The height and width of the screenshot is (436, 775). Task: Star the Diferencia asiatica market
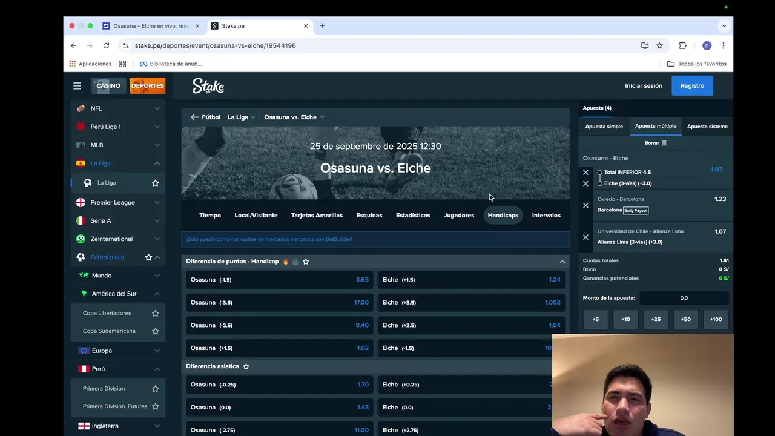[x=246, y=366]
